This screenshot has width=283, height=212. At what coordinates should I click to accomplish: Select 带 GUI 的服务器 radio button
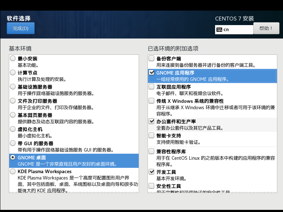pos(13,143)
